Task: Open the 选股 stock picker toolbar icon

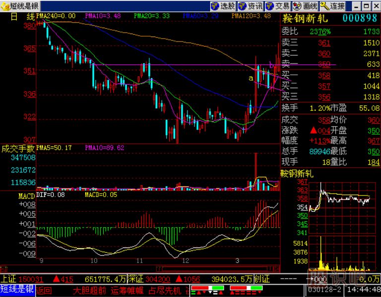Action: (223, 6)
